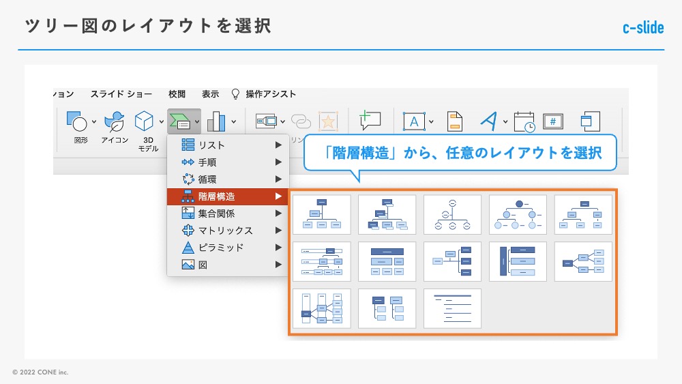Open the スライド ショー ribbon tab
Screen dimensions: 682x384
[x=121, y=94]
